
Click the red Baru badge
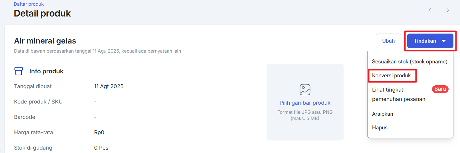[440, 89]
